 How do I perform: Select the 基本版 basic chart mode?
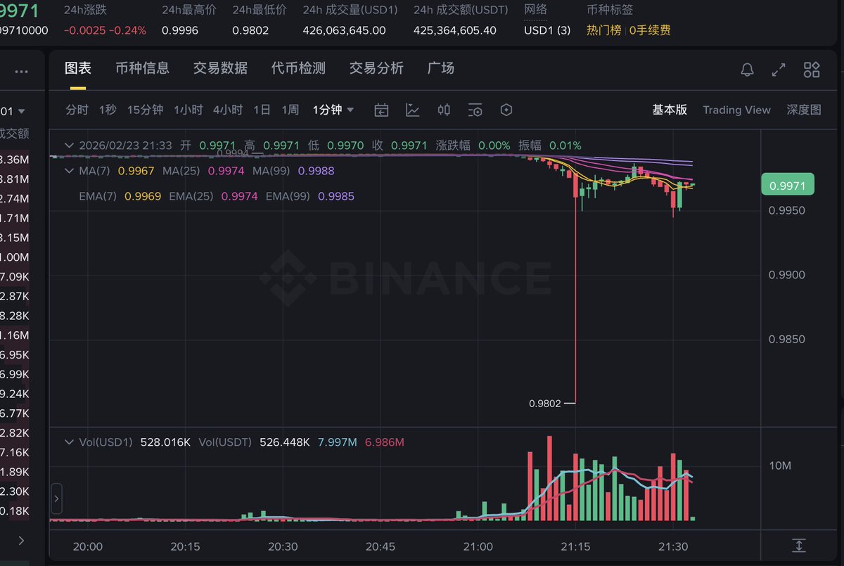point(670,110)
